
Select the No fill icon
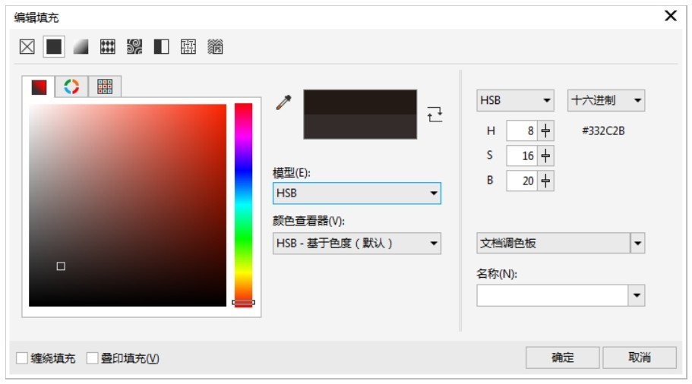[27, 46]
